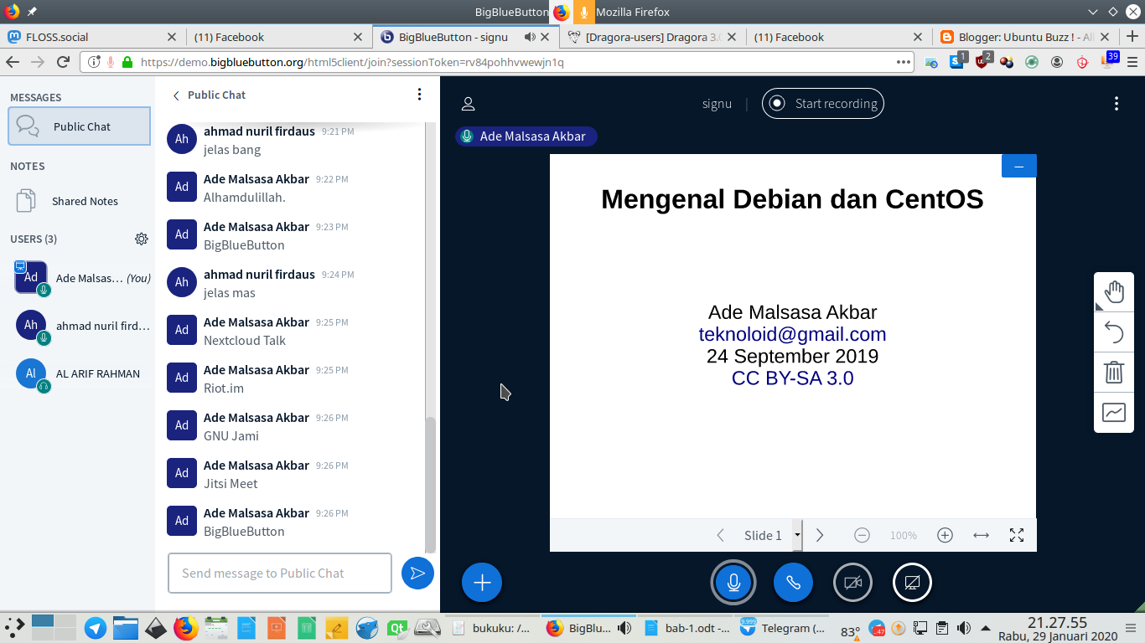Mute the microphone button
Image resolution: width=1145 pixels, height=643 pixels.
tap(733, 582)
